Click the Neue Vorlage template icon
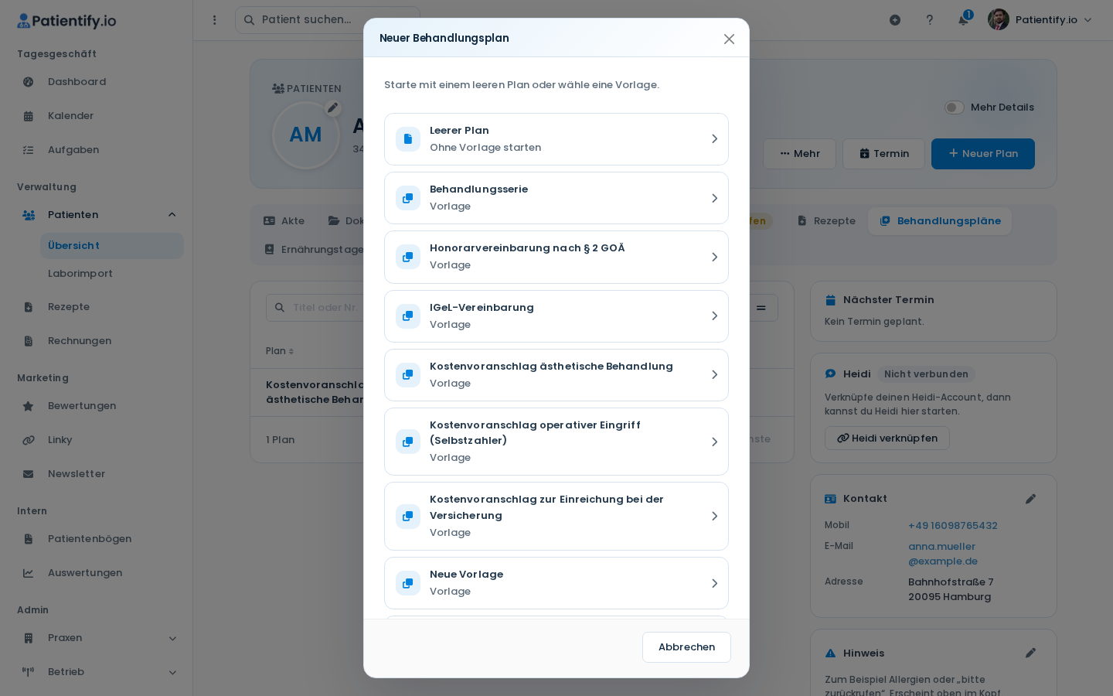The height and width of the screenshot is (696, 1113). [x=408, y=583]
